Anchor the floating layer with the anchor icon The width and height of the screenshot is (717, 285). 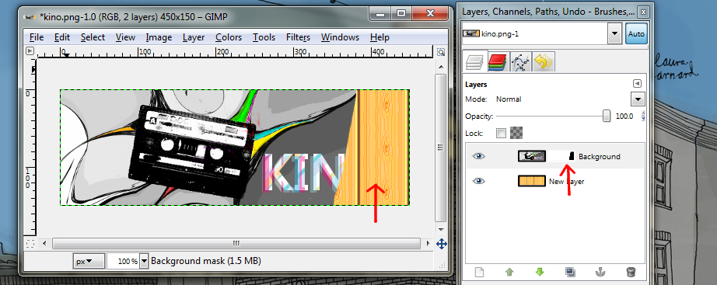600,273
